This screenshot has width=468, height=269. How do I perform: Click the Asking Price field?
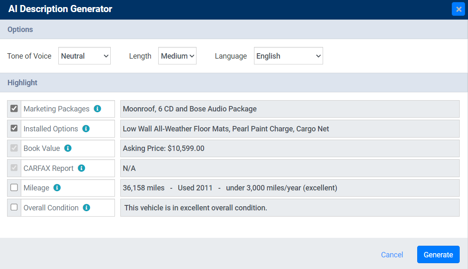[290, 148]
